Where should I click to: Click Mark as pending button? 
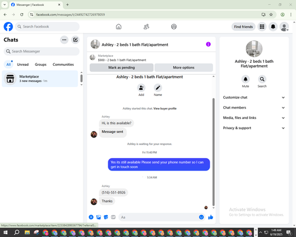(121, 68)
